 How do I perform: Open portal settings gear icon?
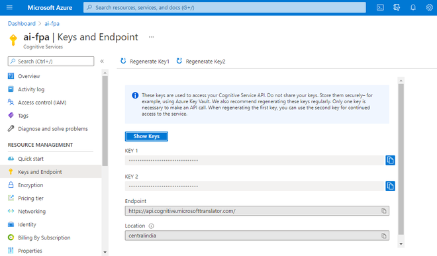click(x=429, y=7)
